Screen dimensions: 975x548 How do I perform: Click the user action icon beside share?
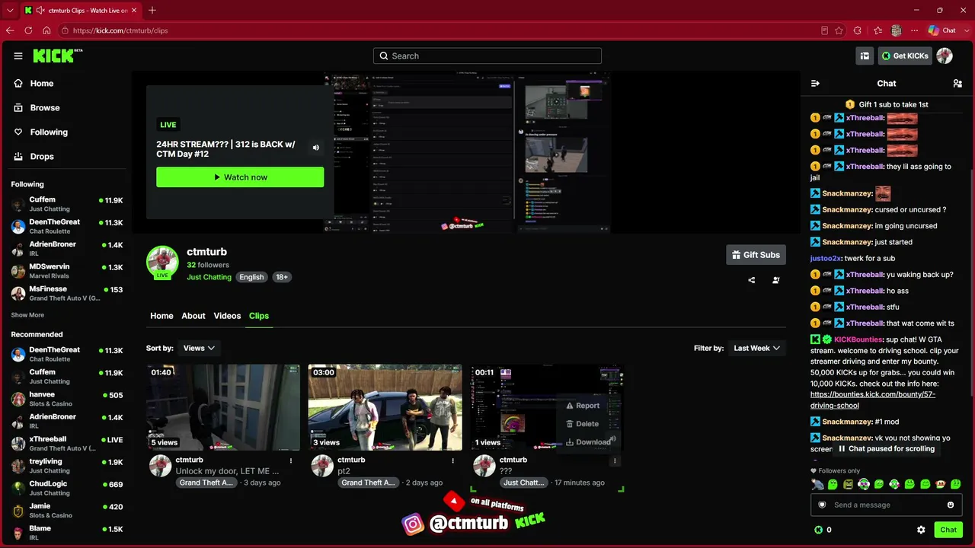click(775, 280)
